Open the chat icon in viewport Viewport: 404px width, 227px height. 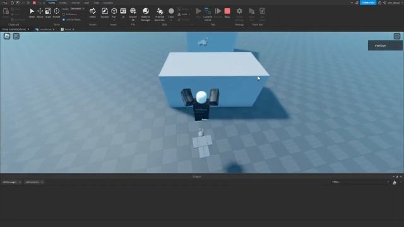coord(16,37)
